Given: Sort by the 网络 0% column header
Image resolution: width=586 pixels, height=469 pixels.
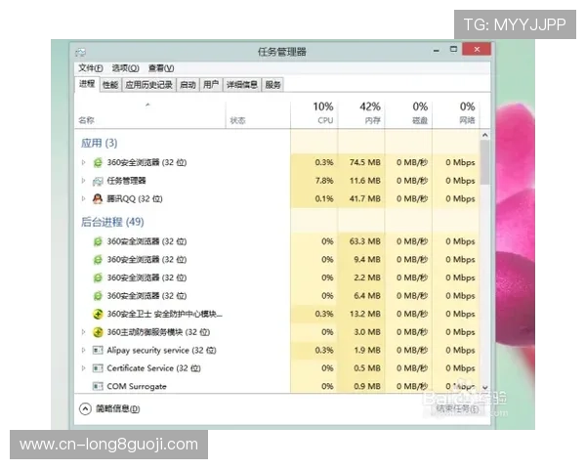Looking at the screenshot, I should pos(456,113).
